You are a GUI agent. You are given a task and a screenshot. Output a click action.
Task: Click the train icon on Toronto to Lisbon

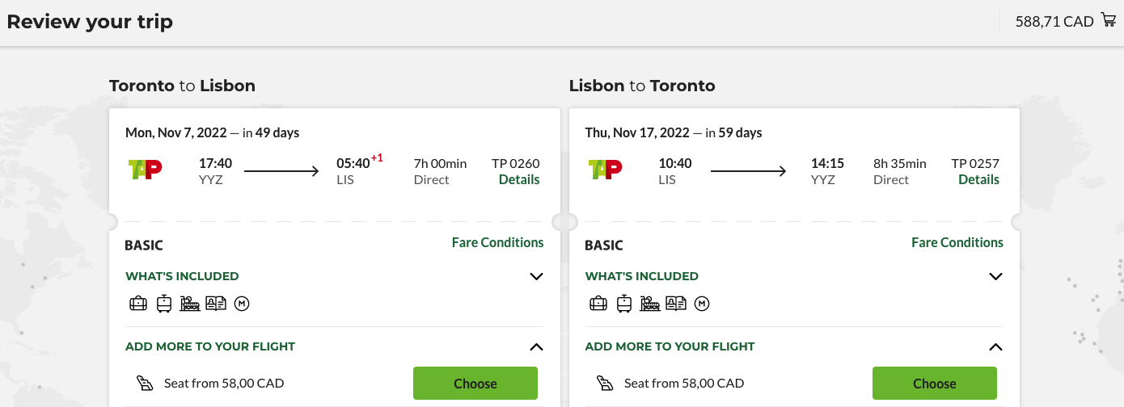pos(190,304)
